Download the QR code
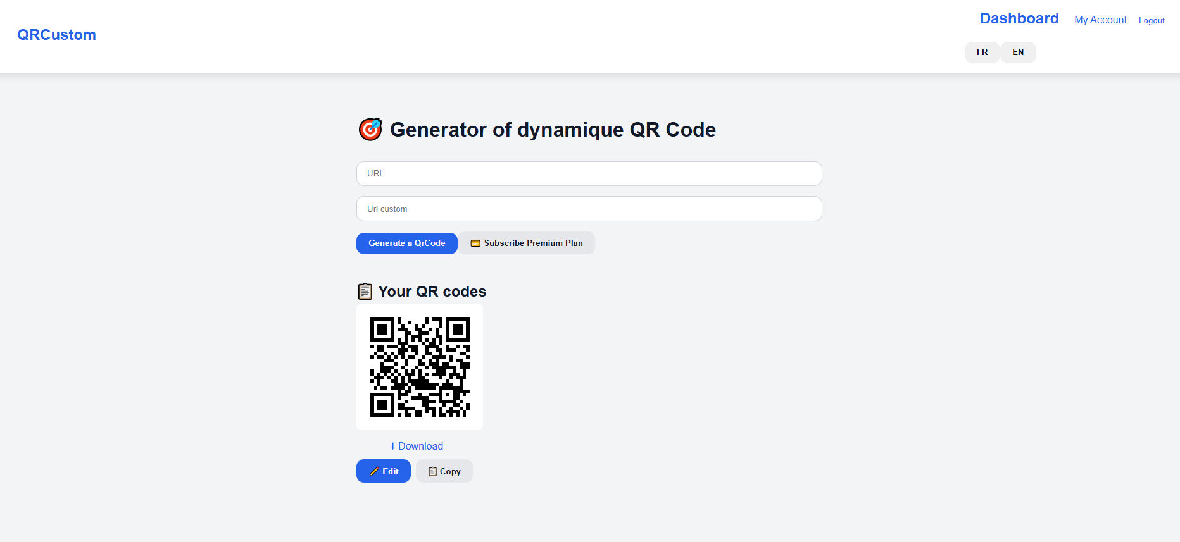This screenshot has height=542, width=1180. (417, 446)
